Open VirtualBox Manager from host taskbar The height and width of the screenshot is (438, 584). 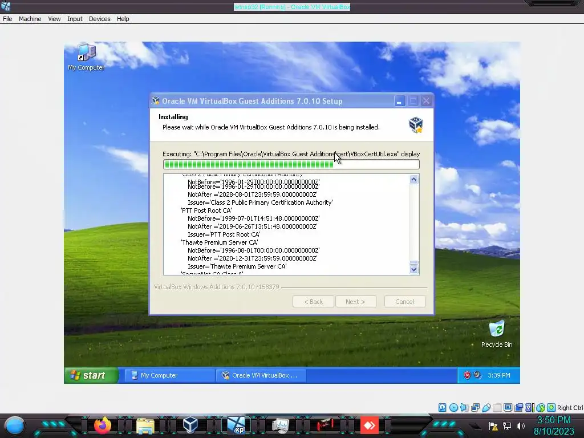(x=190, y=425)
